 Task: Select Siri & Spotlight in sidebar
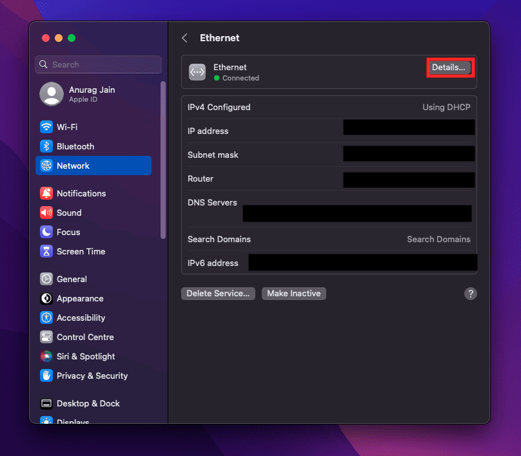click(93, 356)
